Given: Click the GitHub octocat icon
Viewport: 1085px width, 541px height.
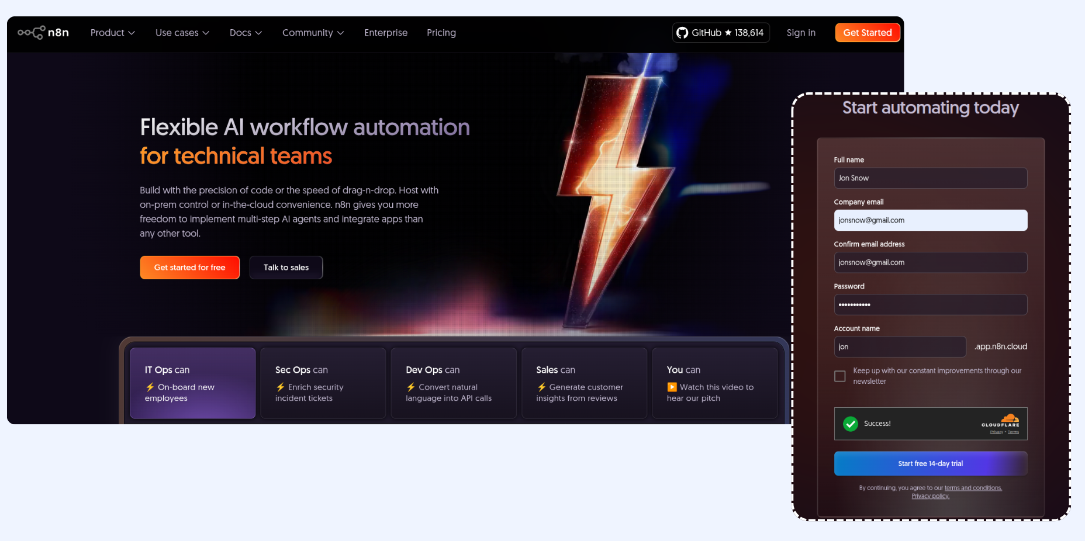Looking at the screenshot, I should (x=682, y=33).
